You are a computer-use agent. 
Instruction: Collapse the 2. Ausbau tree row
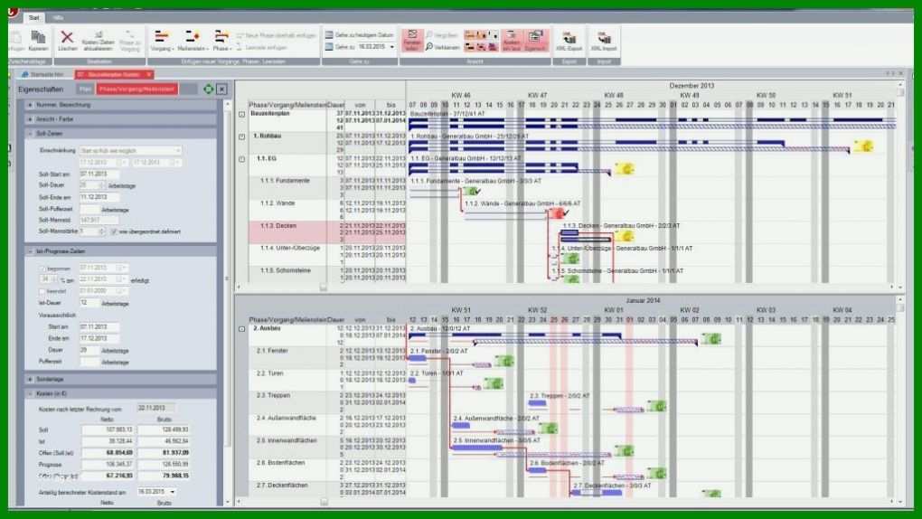(x=241, y=329)
